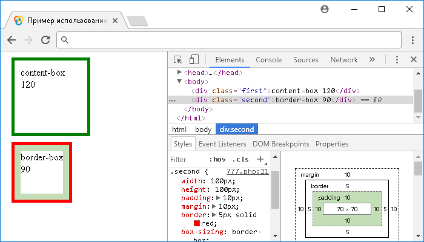Toggle the .cls classes panel
The image size is (424, 242).
[x=240, y=159]
